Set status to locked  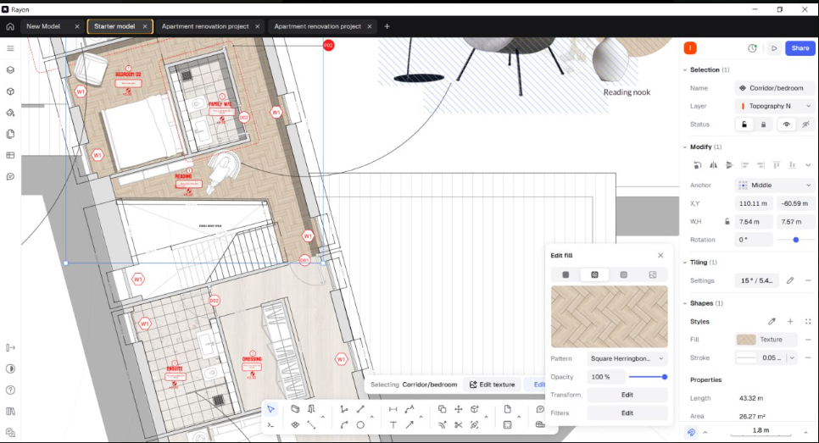(764, 125)
